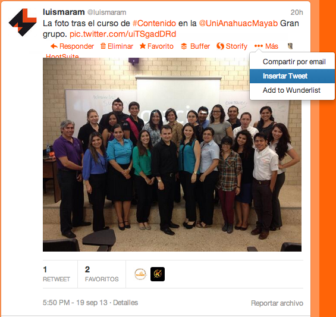Screen dimensions: 336x317
Task: Open the Detalles link
Action: (125, 303)
